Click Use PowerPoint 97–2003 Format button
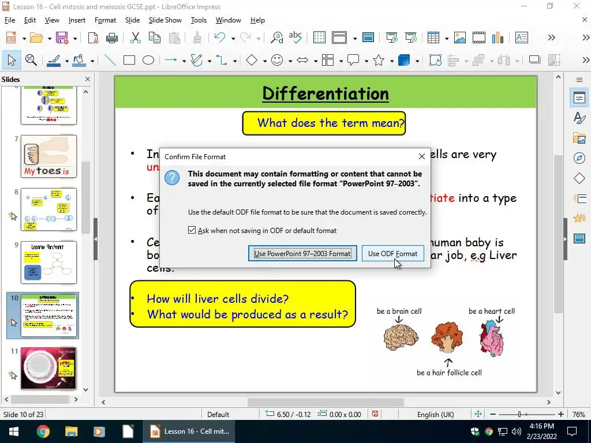The image size is (591, 443). pos(302,253)
